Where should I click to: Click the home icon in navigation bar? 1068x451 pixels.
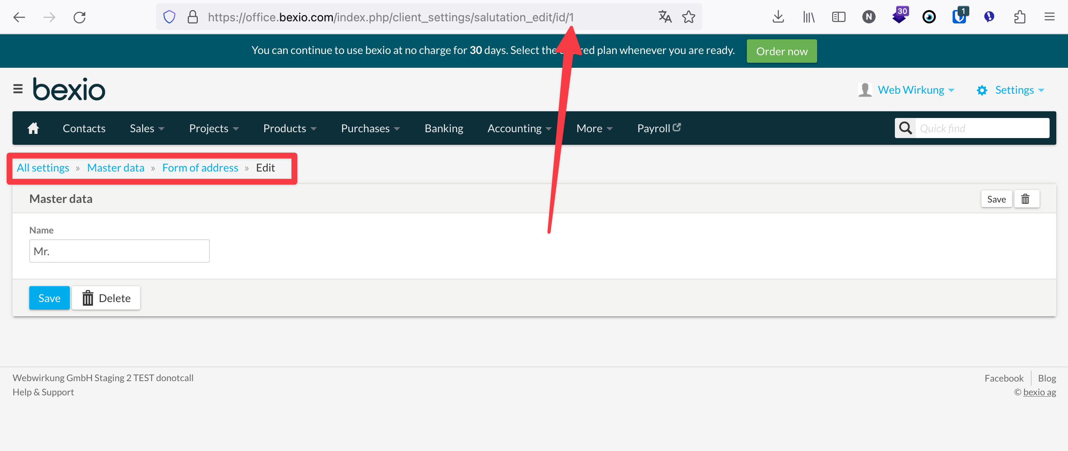click(33, 128)
